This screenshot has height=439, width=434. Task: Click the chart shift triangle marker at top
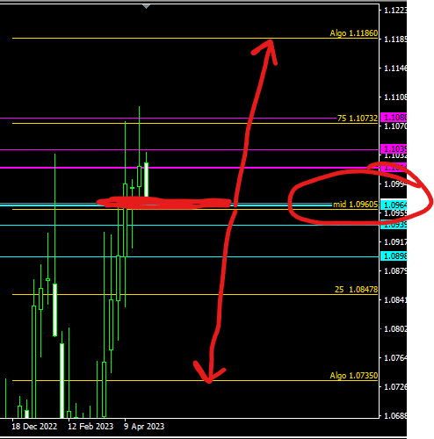click(146, 6)
